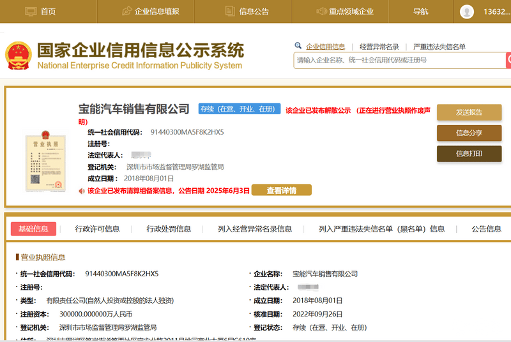Open the 导航 menu
The width and height of the screenshot is (511, 342).
(420, 11)
